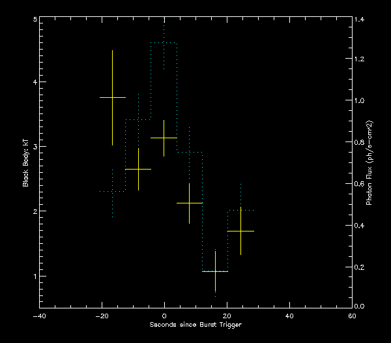Select the white data cross at 0 seconds

[164, 138]
